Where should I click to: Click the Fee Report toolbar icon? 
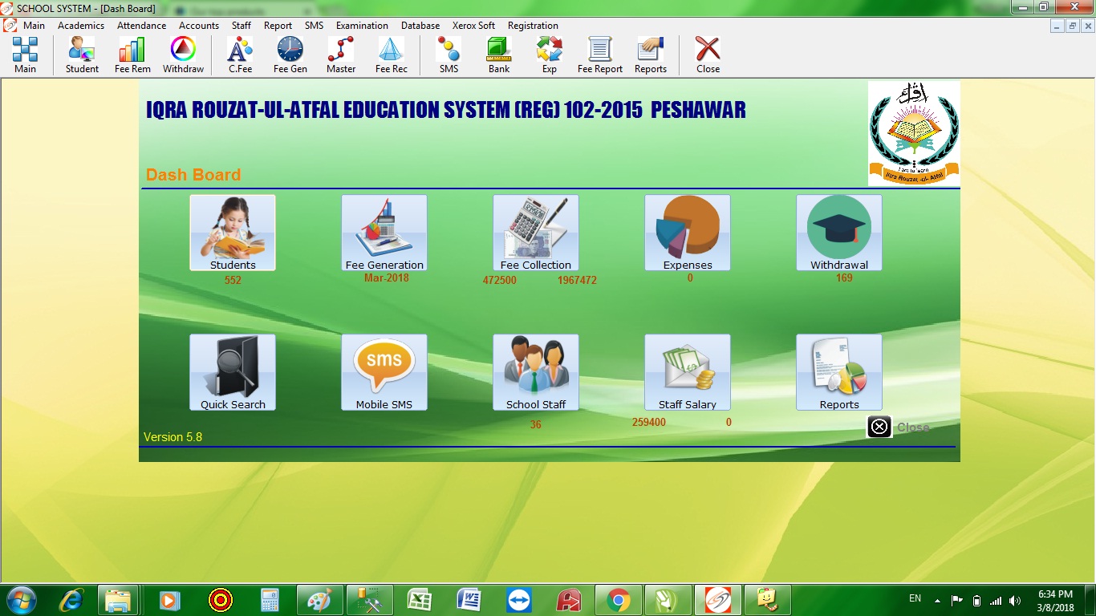click(x=600, y=55)
